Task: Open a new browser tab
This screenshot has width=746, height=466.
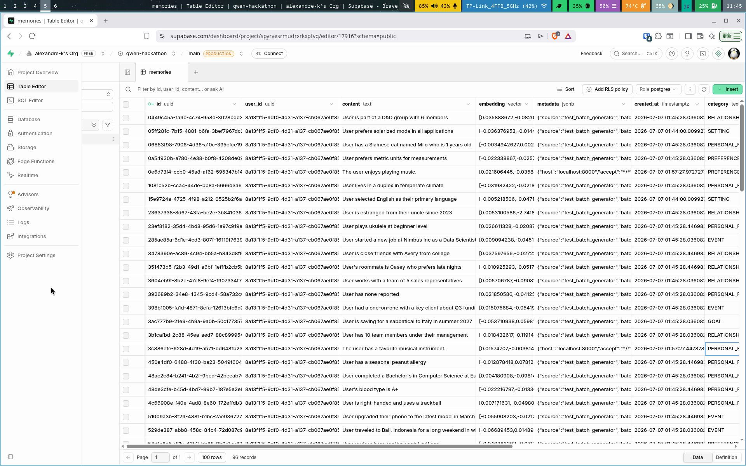Action: coord(106,21)
